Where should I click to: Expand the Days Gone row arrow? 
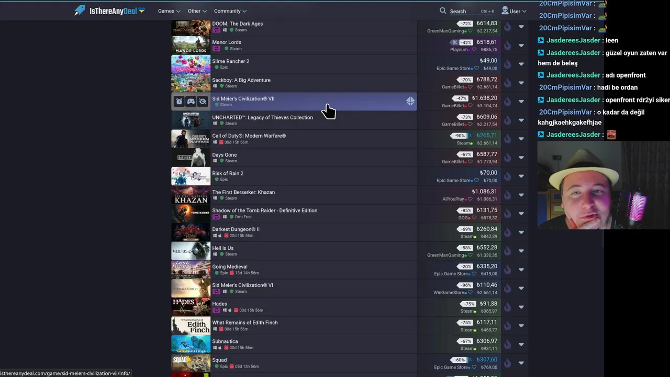click(521, 158)
